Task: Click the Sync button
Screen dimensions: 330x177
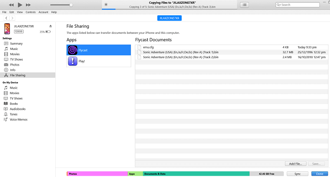Action: click(x=297, y=174)
